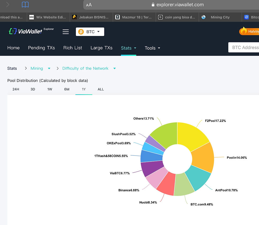Select the 3D time range tab

[x=33, y=89]
